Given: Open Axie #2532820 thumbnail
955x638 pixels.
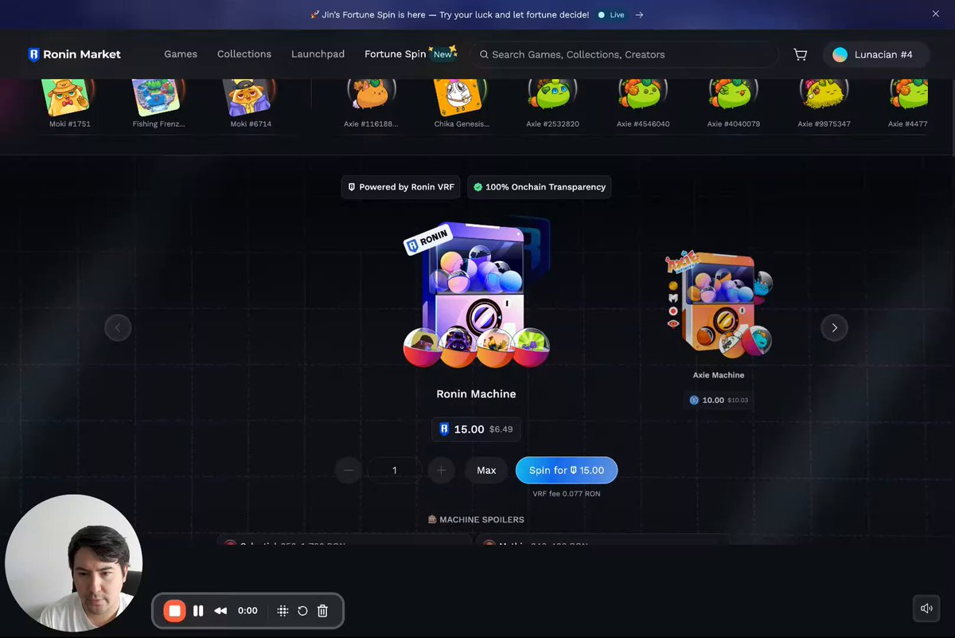Looking at the screenshot, I should (552, 96).
